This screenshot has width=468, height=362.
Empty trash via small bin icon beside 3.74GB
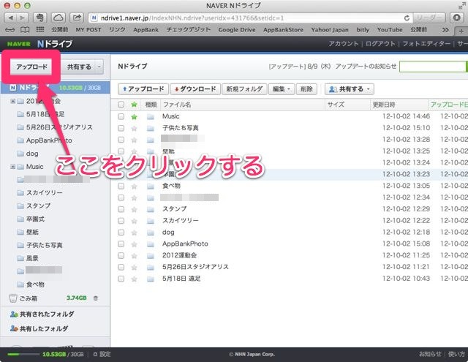96,298
